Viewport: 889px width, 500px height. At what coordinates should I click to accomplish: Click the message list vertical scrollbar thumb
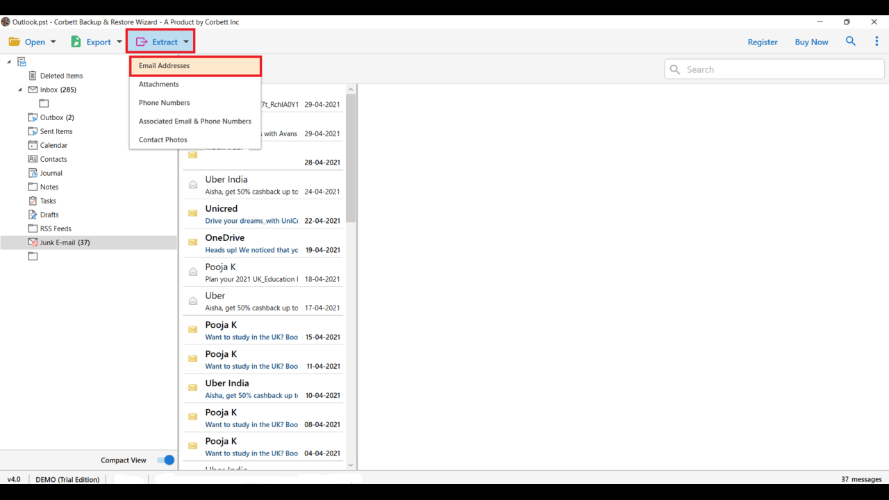[351, 158]
